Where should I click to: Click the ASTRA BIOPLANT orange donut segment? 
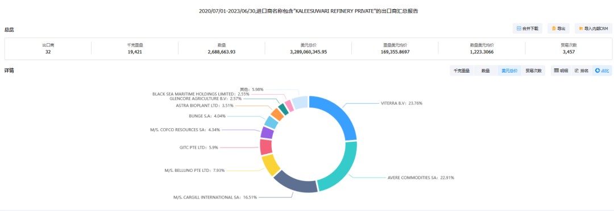click(x=277, y=114)
